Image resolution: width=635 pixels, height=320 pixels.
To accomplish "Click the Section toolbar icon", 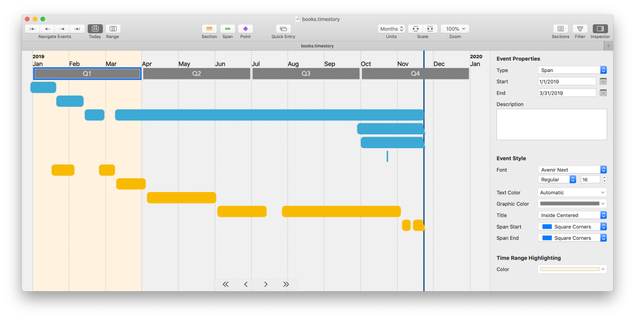I will tap(209, 28).
